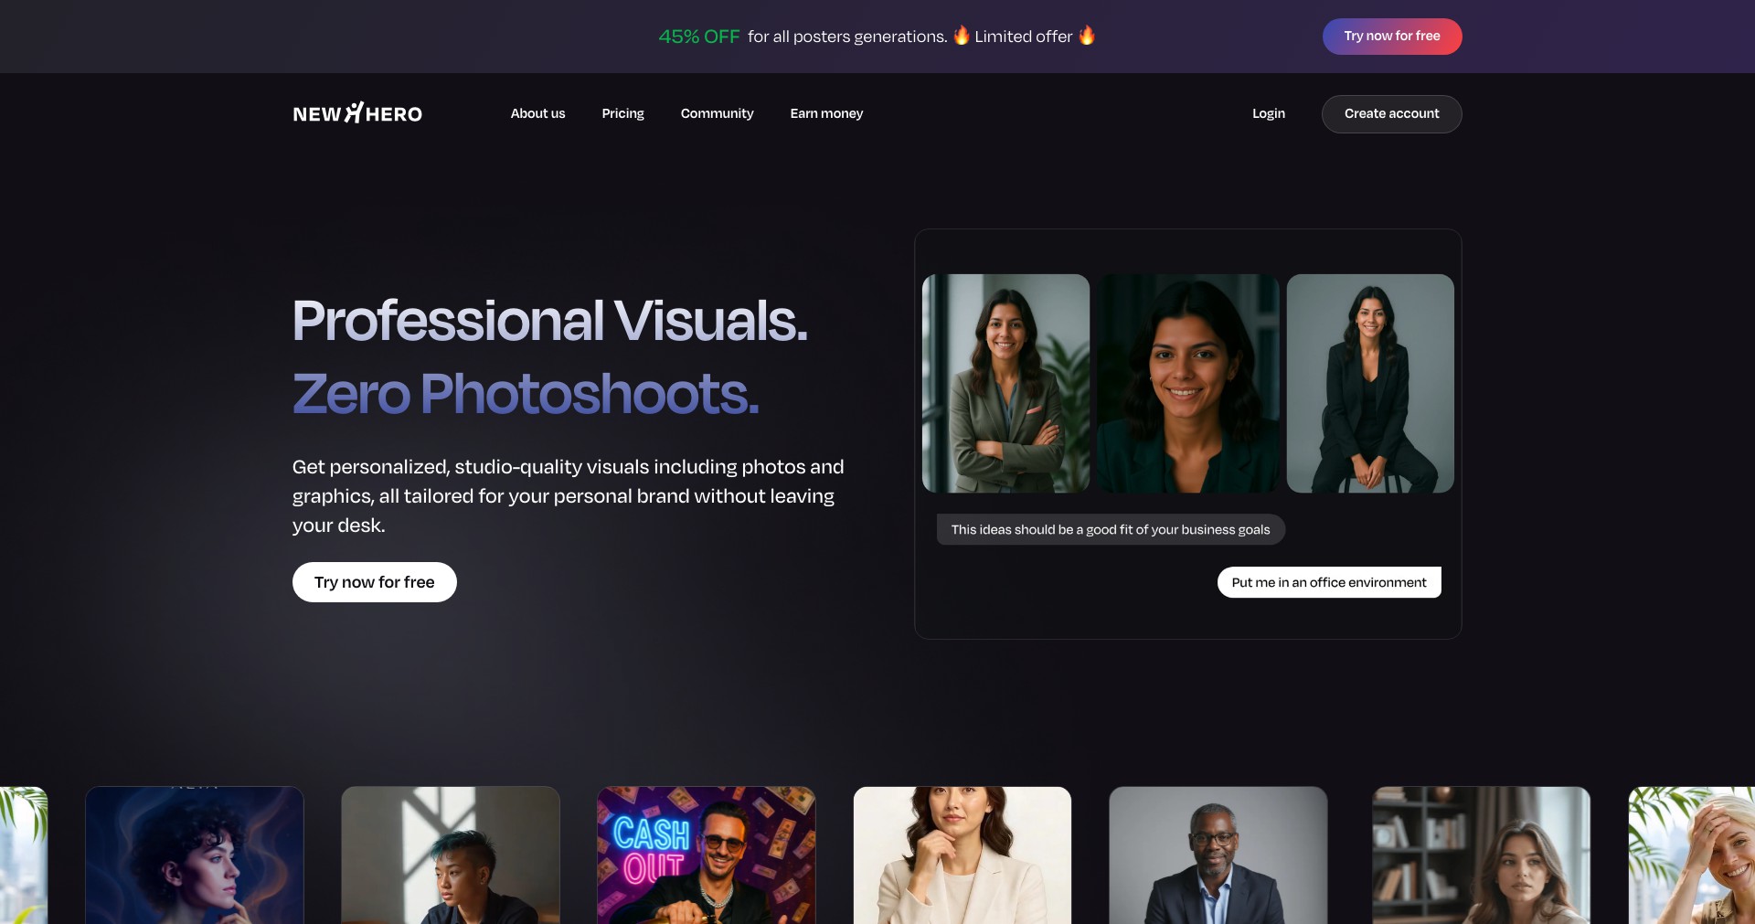
Task: Click the Zero Photoshoots heading
Action: click(x=526, y=394)
